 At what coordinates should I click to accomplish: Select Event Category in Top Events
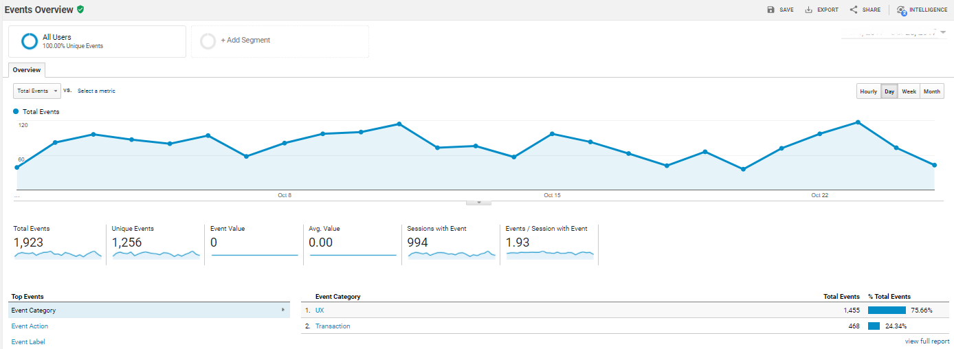tap(34, 310)
